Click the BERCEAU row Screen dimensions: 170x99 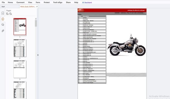(92, 45)
